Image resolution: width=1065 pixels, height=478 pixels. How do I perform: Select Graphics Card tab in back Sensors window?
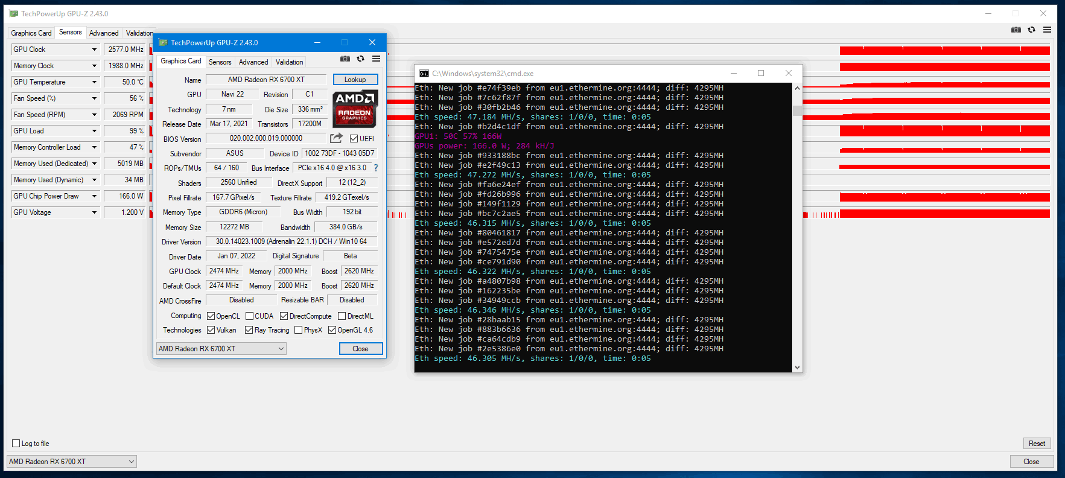coord(31,33)
